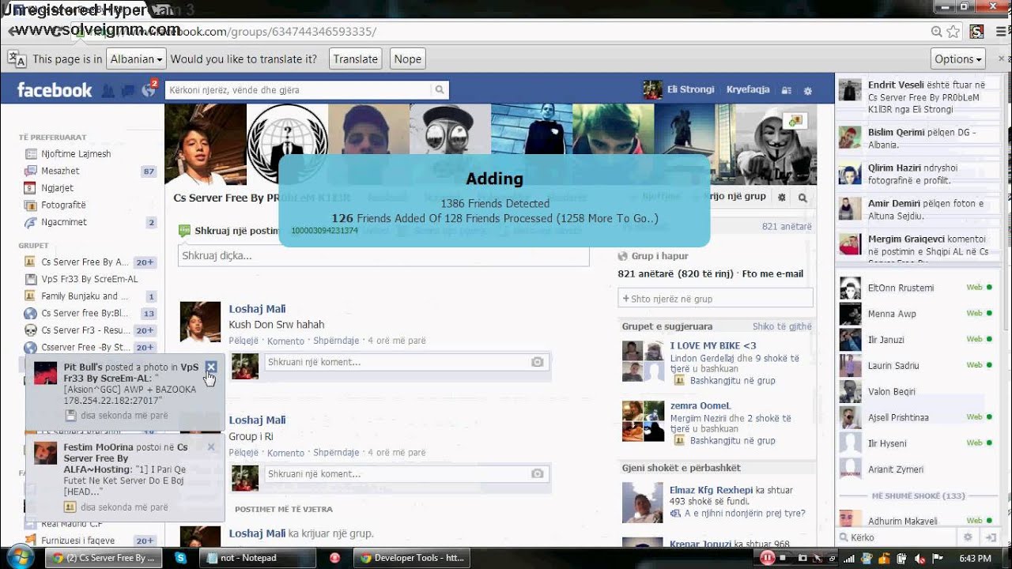
Task: Click the anonymous mask member thumbnail
Action: coord(778,144)
